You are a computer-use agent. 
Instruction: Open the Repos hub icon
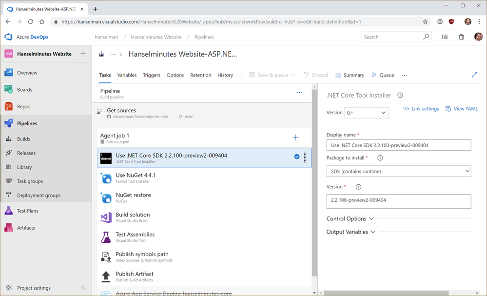[9, 106]
